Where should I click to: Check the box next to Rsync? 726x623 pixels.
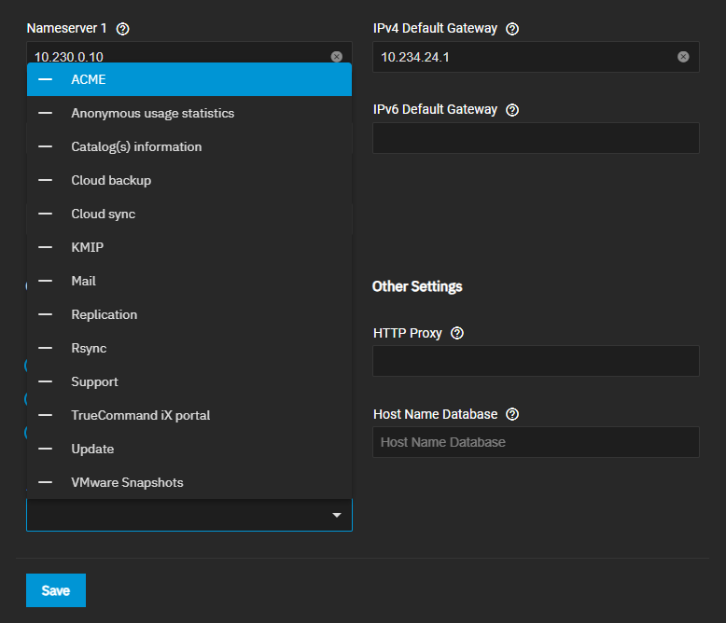(45, 349)
